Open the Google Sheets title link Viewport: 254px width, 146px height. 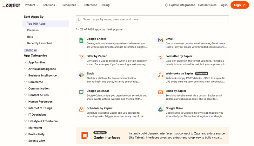96,39
